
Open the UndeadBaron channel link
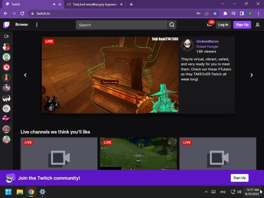pyautogui.click(x=208, y=42)
